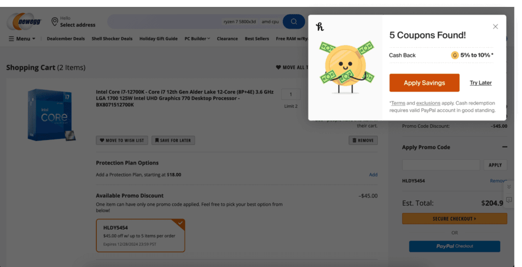The width and height of the screenshot is (522, 267).
Task: Collapse the Apply Promo Code section
Action: coord(504,147)
